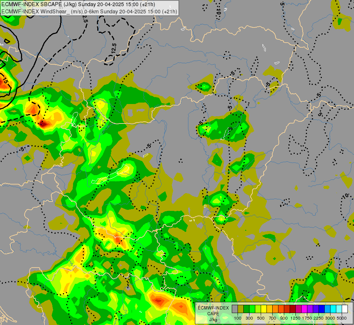Image resolution: width=354 pixels, height=325 pixels.
Task: Click the indigo swatch left of 2250
Action: coord(316,309)
